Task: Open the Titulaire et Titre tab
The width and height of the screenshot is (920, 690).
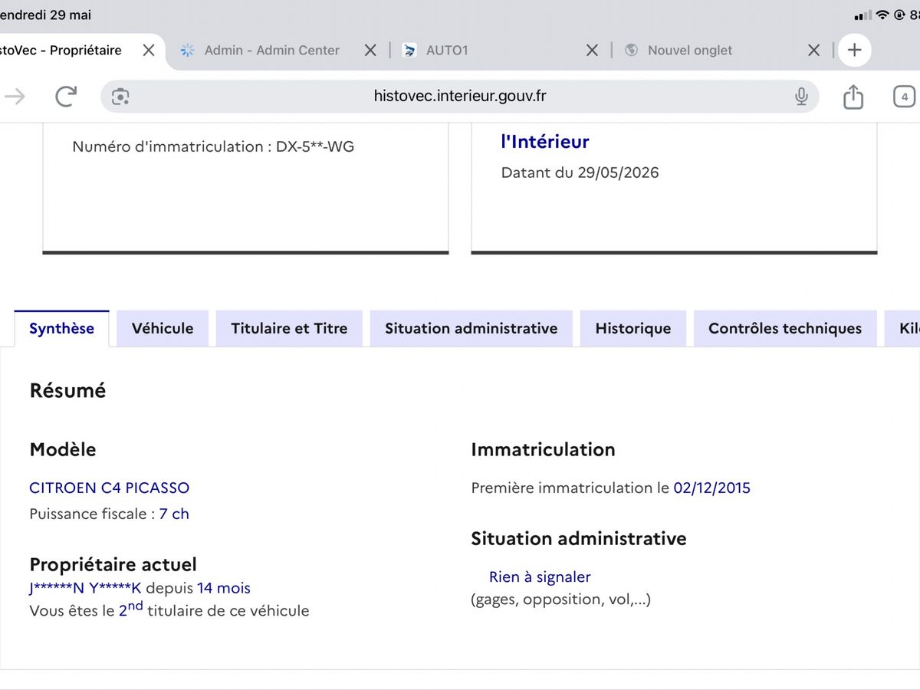Action: click(x=289, y=328)
